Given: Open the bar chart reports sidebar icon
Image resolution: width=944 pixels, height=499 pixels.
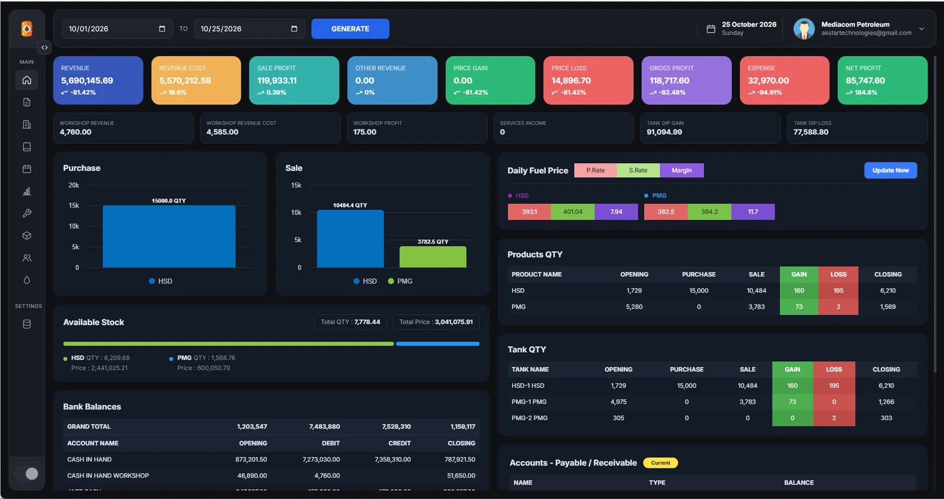Looking at the screenshot, I should pyautogui.click(x=27, y=191).
